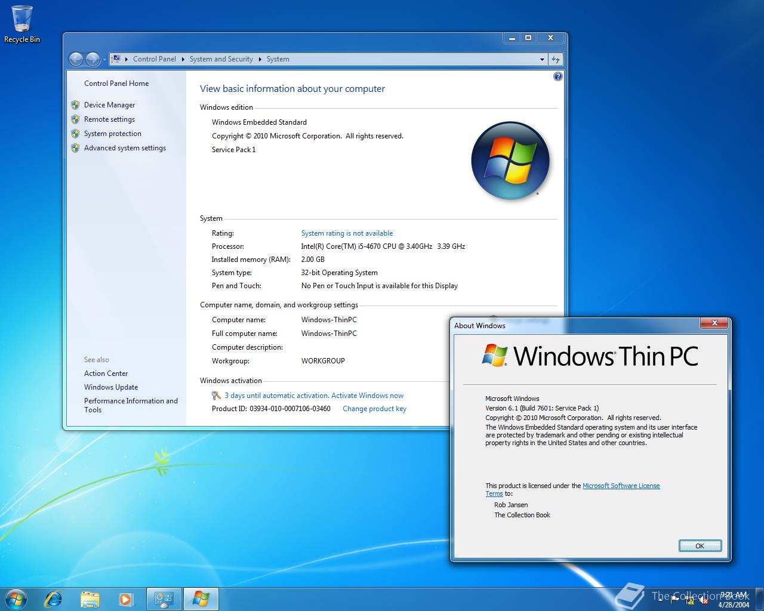The width and height of the screenshot is (764, 611).
Task: Open Device Manager link
Action: point(109,105)
